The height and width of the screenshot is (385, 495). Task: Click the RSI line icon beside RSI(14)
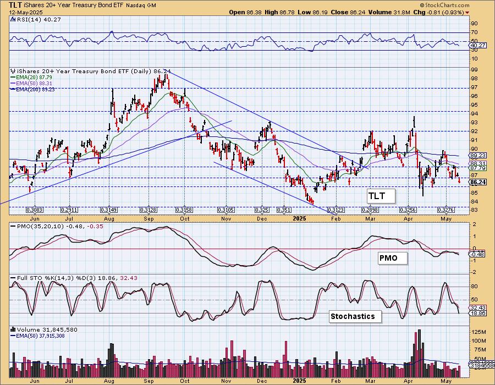pyautogui.click(x=13, y=20)
